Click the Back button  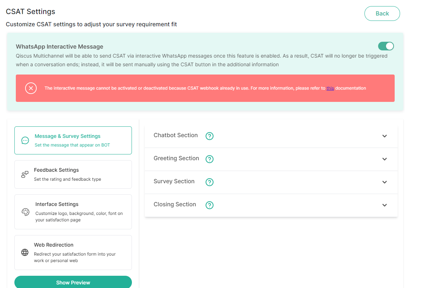(x=382, y=13)
